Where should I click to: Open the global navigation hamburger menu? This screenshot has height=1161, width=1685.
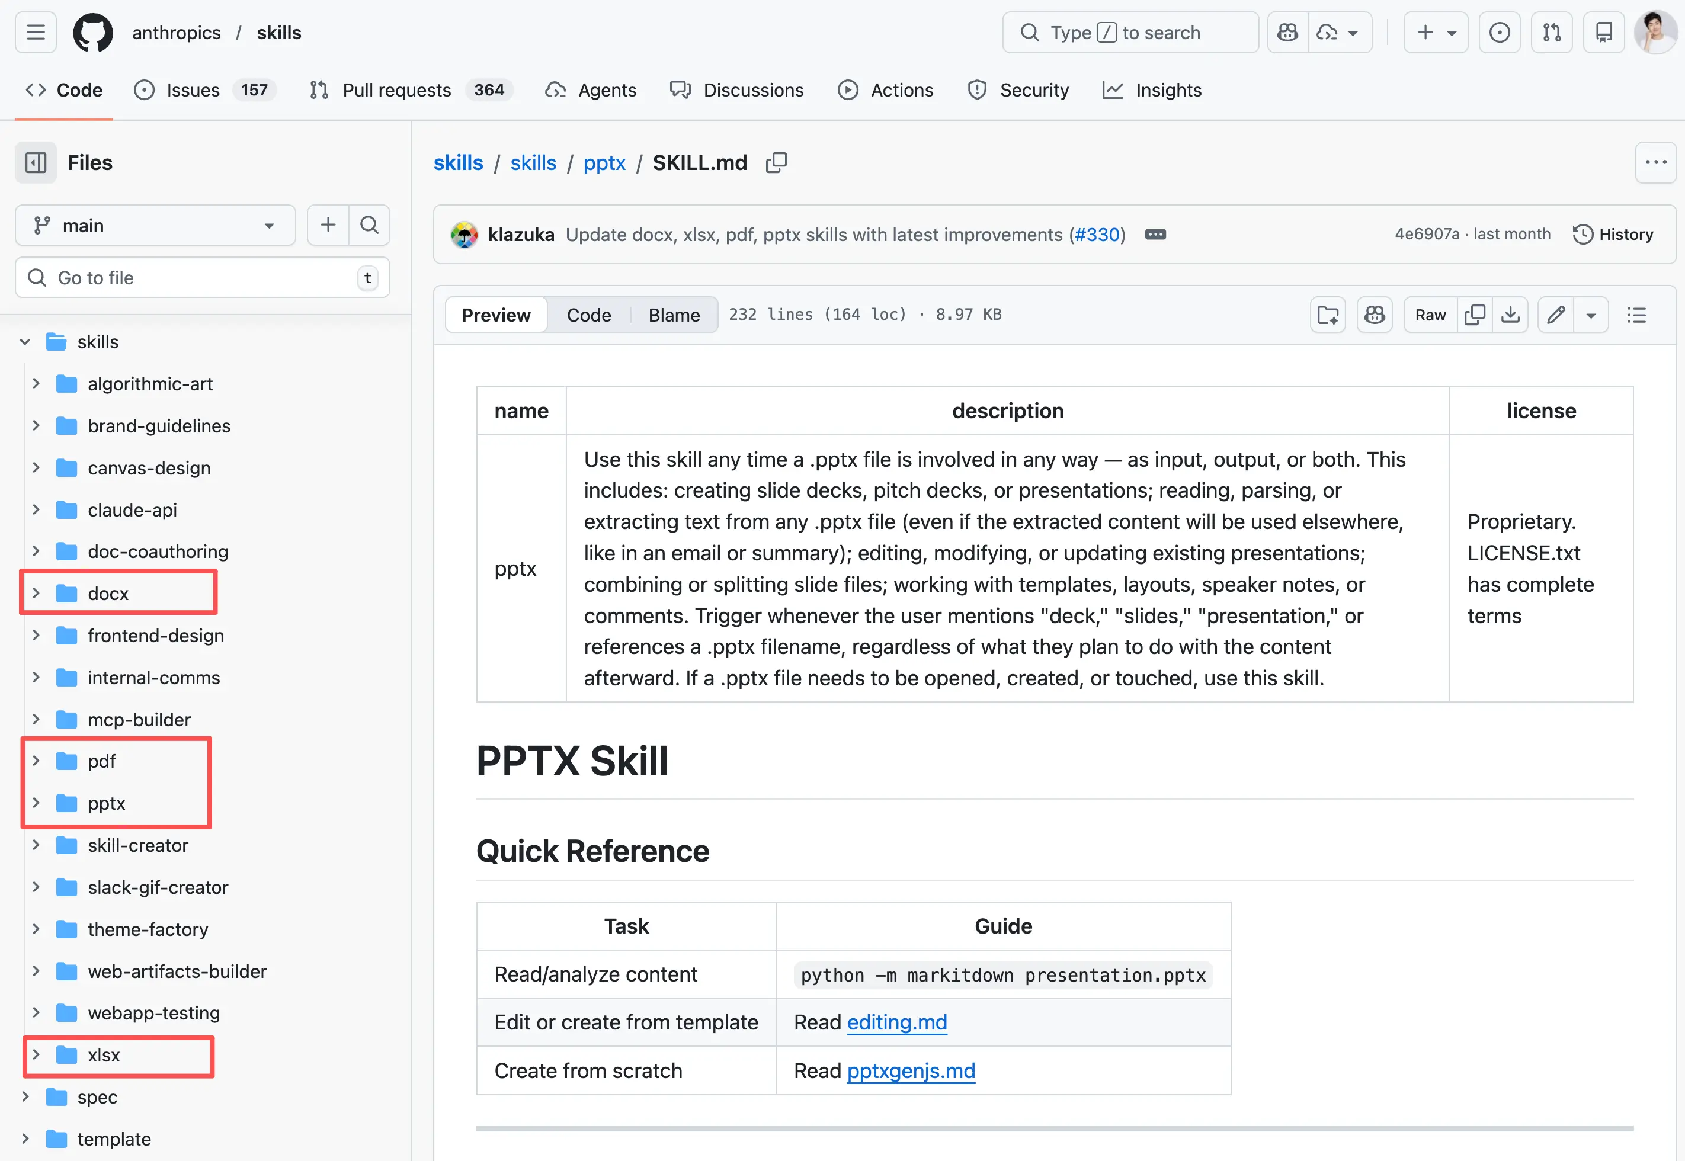coord(36,33)
